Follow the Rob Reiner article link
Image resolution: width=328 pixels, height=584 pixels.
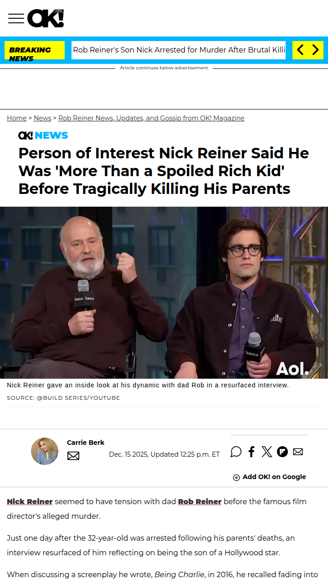(x=200, y=501)
